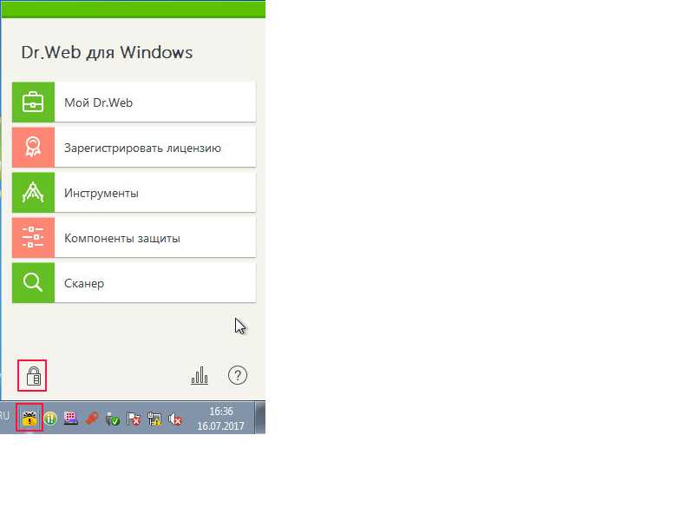Viewport: 694px width, 521px height.
Task: Click the pink grid computer tray icon
Action: [x=71, y=418]
